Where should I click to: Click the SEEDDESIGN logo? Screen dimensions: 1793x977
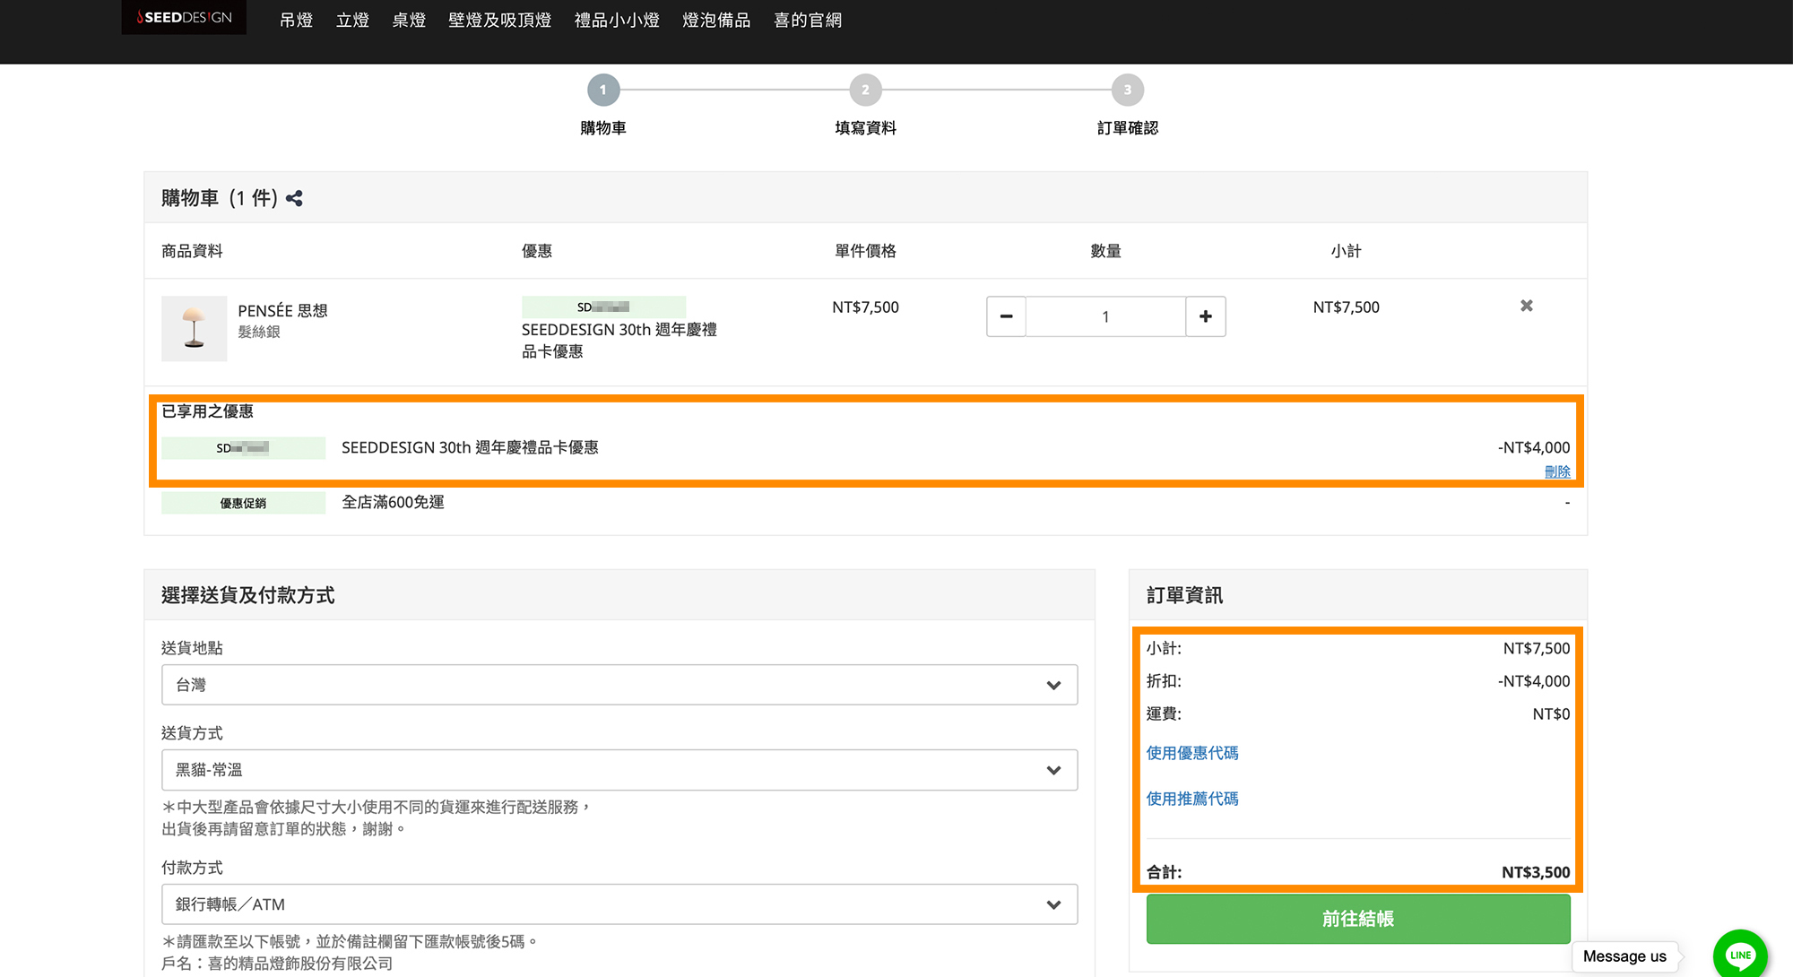pos(184,17)
